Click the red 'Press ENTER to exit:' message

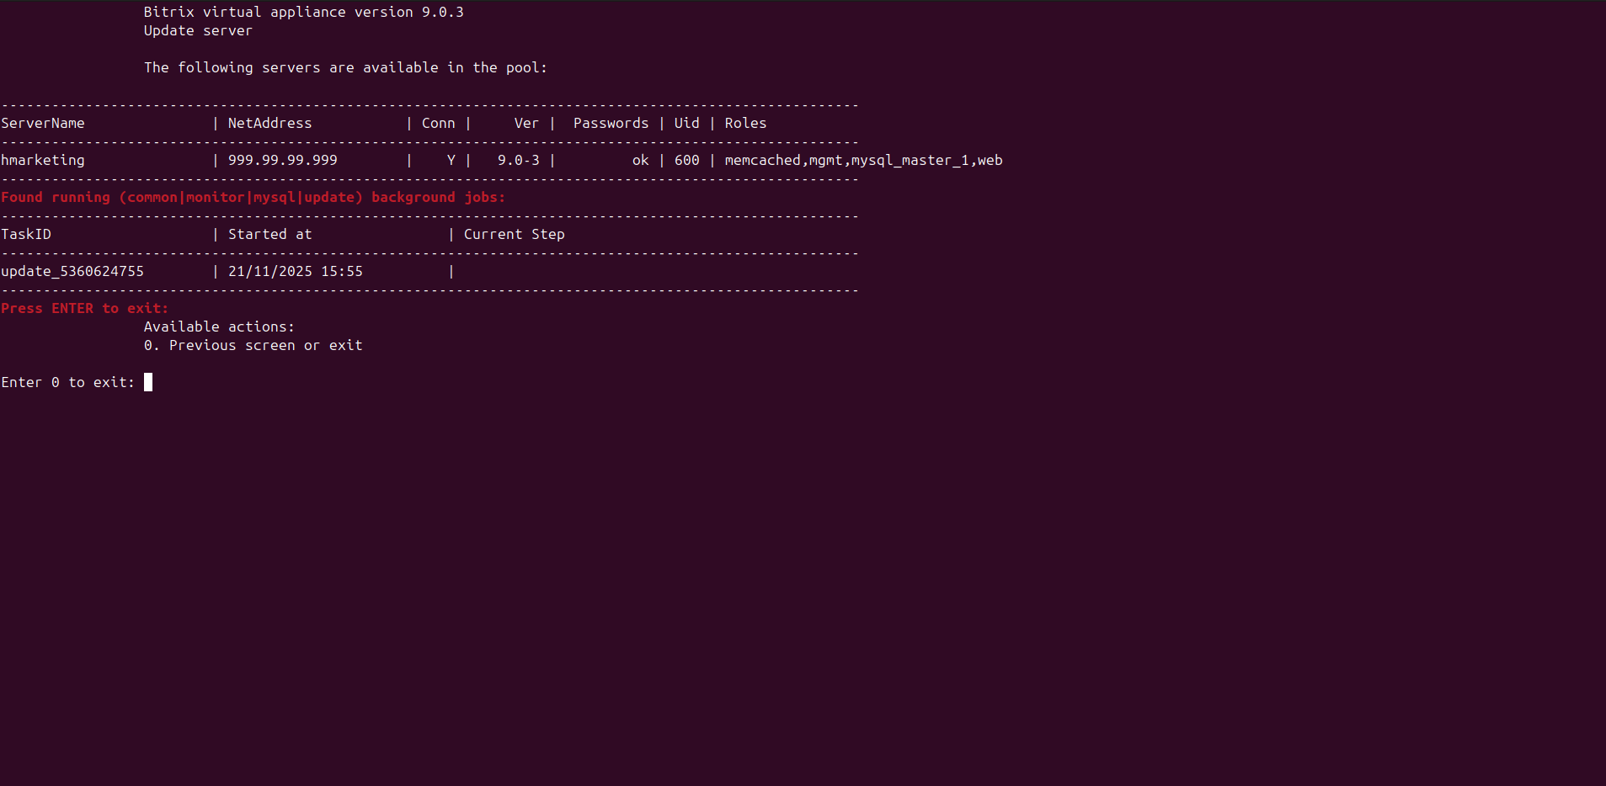84,308
